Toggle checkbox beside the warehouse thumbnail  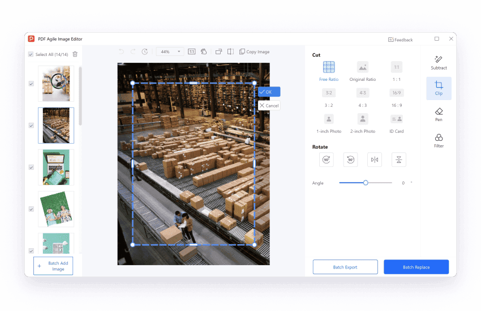click(x=31, y=126)
